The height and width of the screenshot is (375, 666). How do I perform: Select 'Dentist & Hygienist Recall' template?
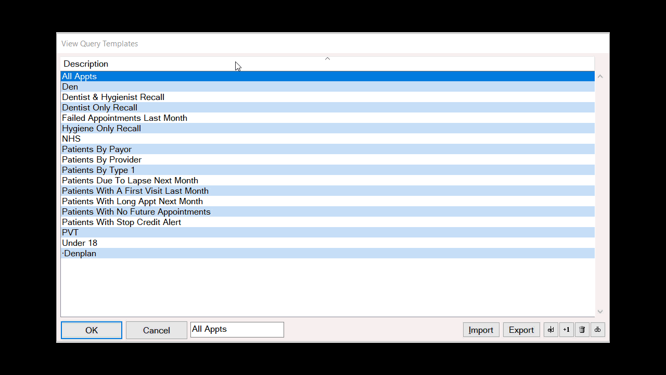[x=327, y=97]
